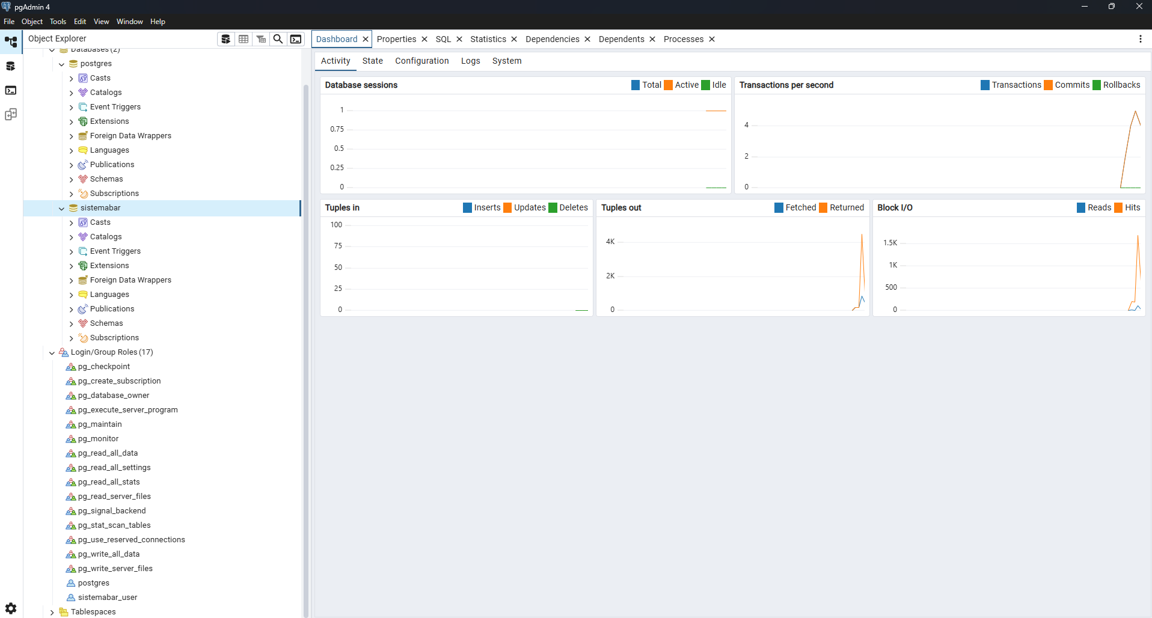Click Schemas icon under sistemabar
The width and height of the screenshot is (1152, 618).
83,323
